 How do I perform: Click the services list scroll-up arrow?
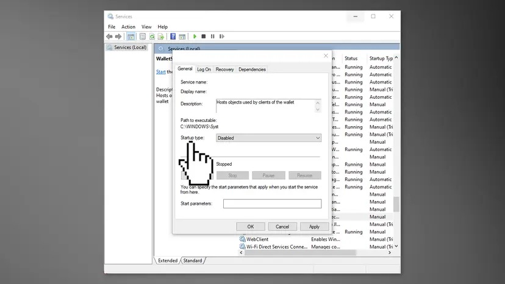[x=396, y=58]
